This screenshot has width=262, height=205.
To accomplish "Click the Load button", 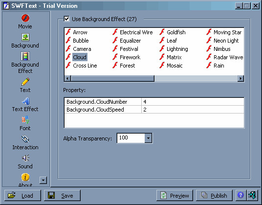I will pyautogui.click(x=22, y=195).
